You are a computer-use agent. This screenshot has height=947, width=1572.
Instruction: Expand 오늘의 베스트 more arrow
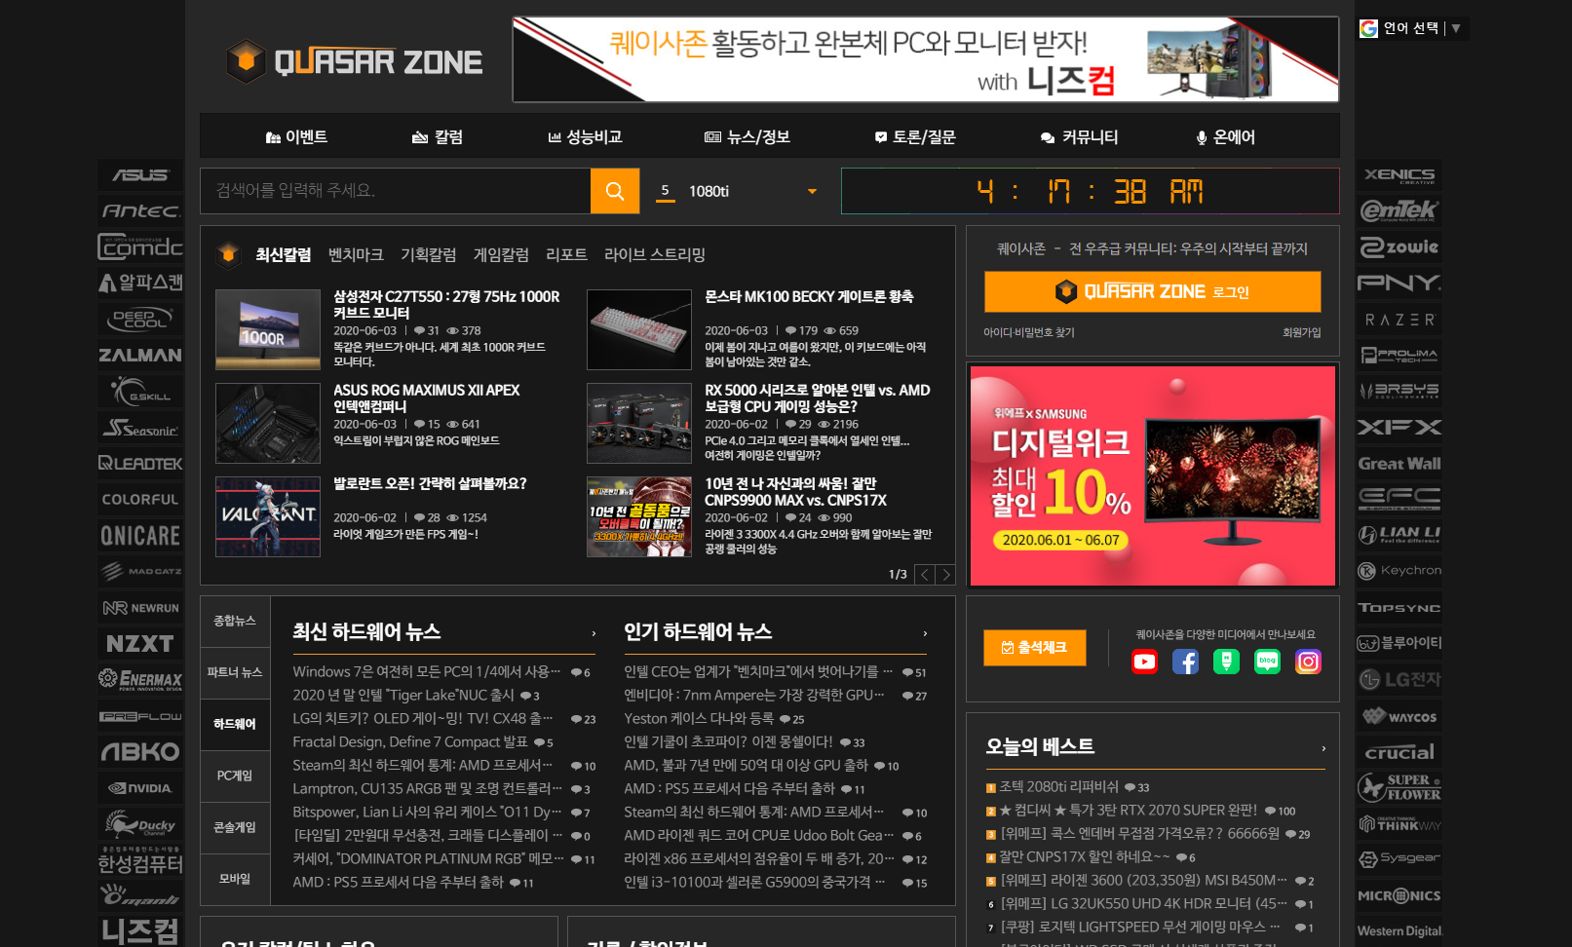pos(1323,748)
